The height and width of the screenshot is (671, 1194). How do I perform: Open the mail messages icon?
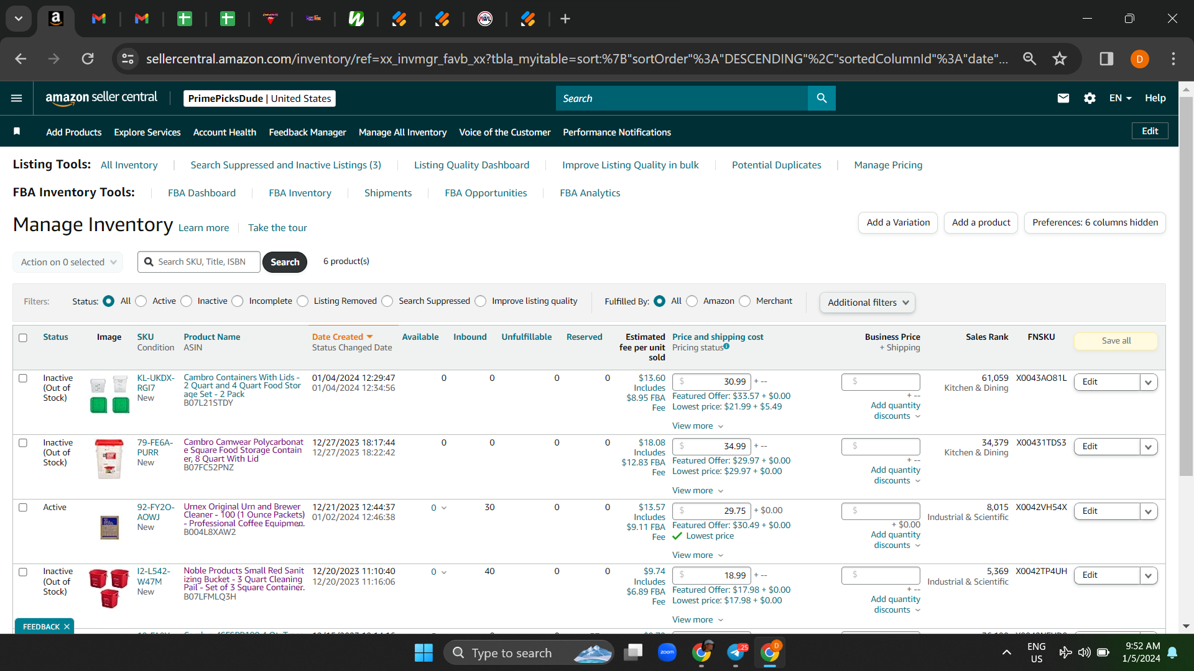pos(1063,98)
